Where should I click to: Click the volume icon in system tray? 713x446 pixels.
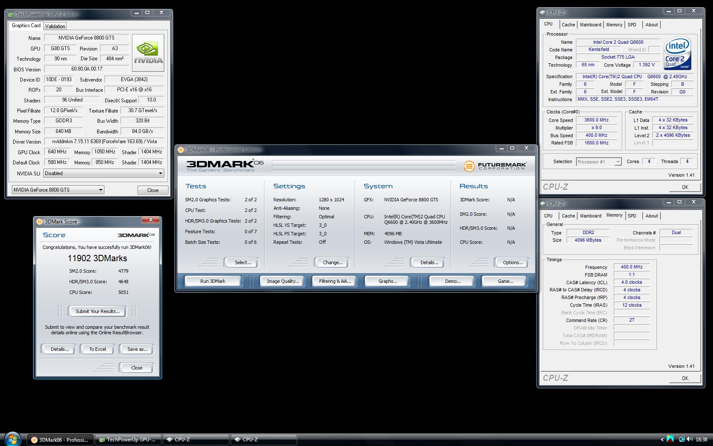click(x=690, y=439)
